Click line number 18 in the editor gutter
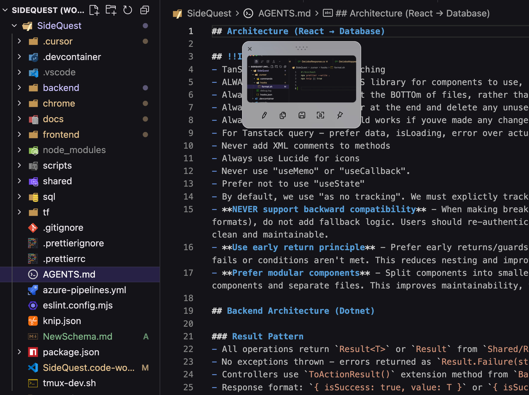 point(188,298)
